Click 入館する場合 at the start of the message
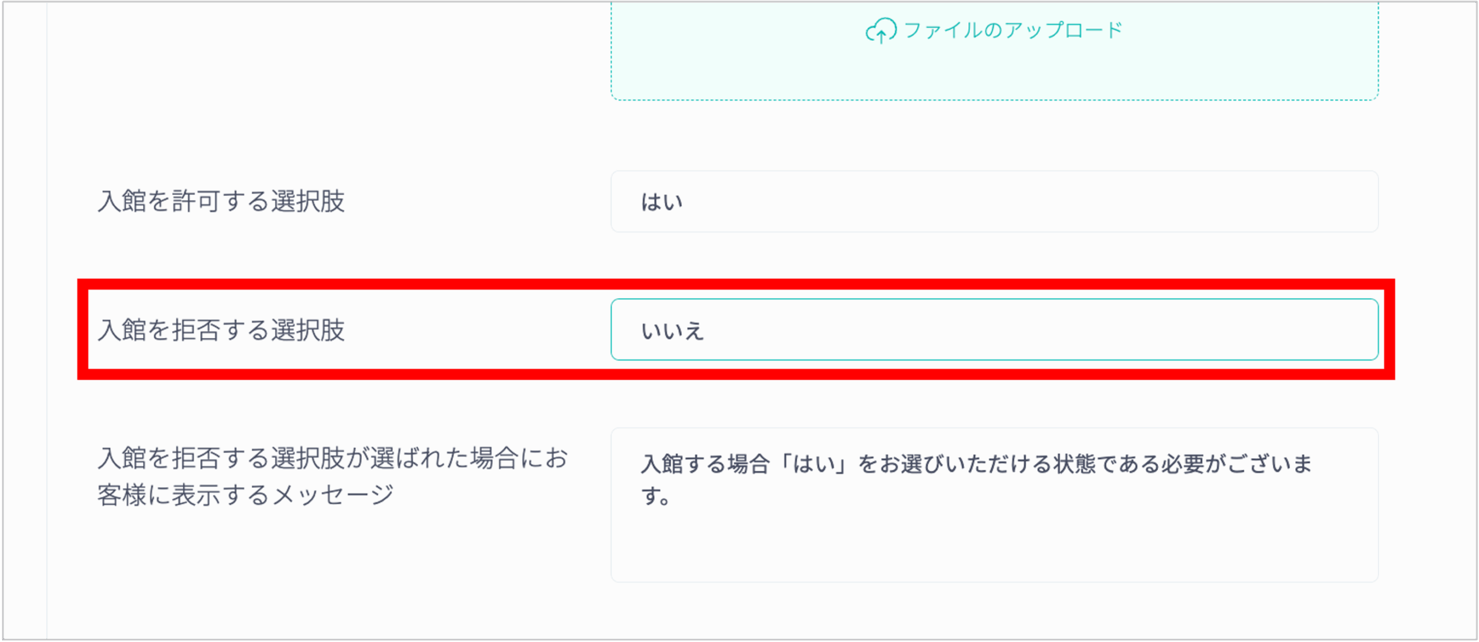The image size is (1479, 642). (x=705, y=464)
